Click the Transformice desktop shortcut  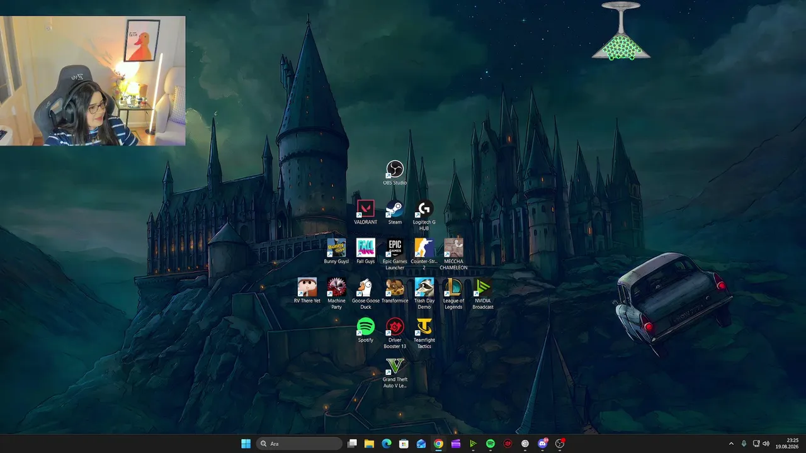tap(395, 291)
